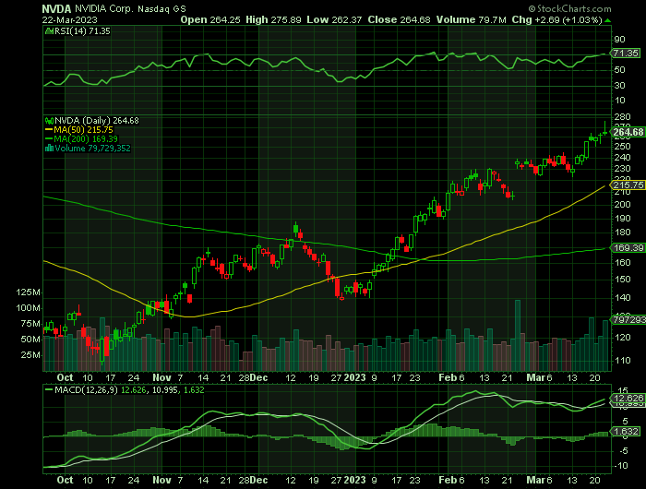Screen dimensions: 646x489
Task: Click the High 275.89 value
Action: 273,19
